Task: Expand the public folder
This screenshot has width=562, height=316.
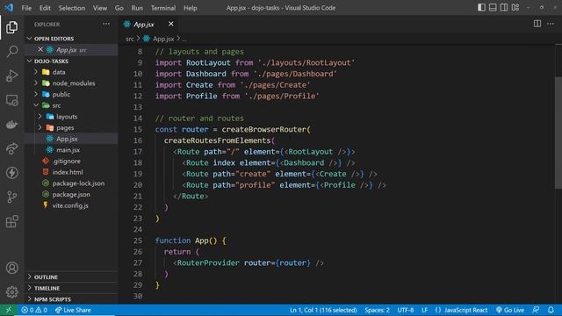Action: [36, 94]
